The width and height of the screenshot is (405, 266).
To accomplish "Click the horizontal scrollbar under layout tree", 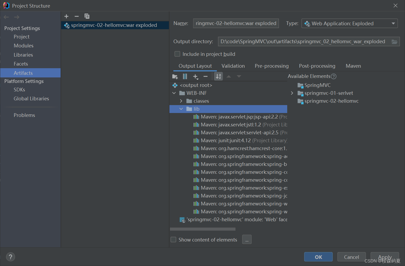I will point(203,229).
